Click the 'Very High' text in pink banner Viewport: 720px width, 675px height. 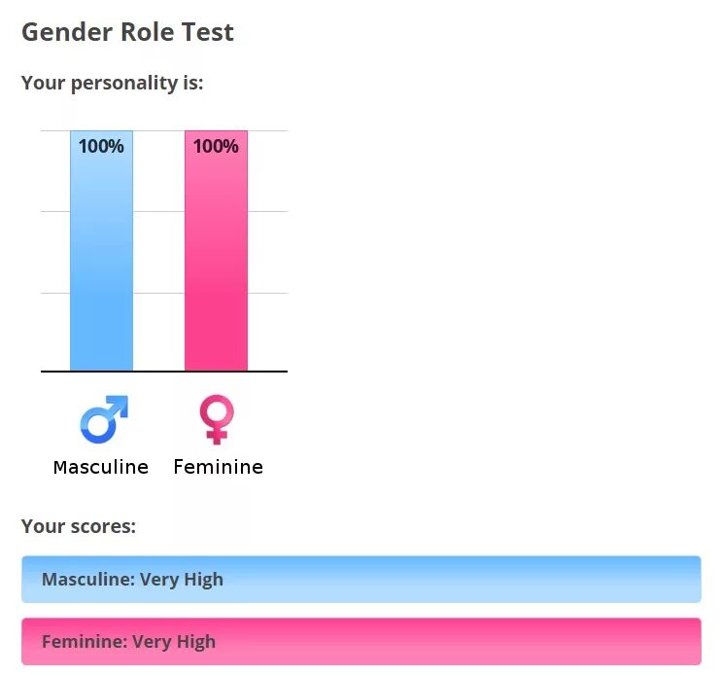174,642
